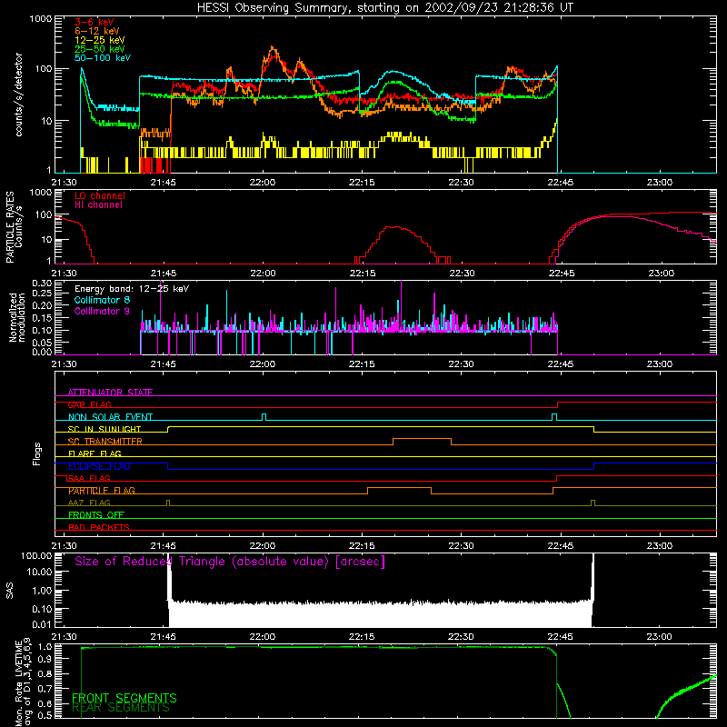Click the 1000 tick label on counts axis

[x=41, y=19]
